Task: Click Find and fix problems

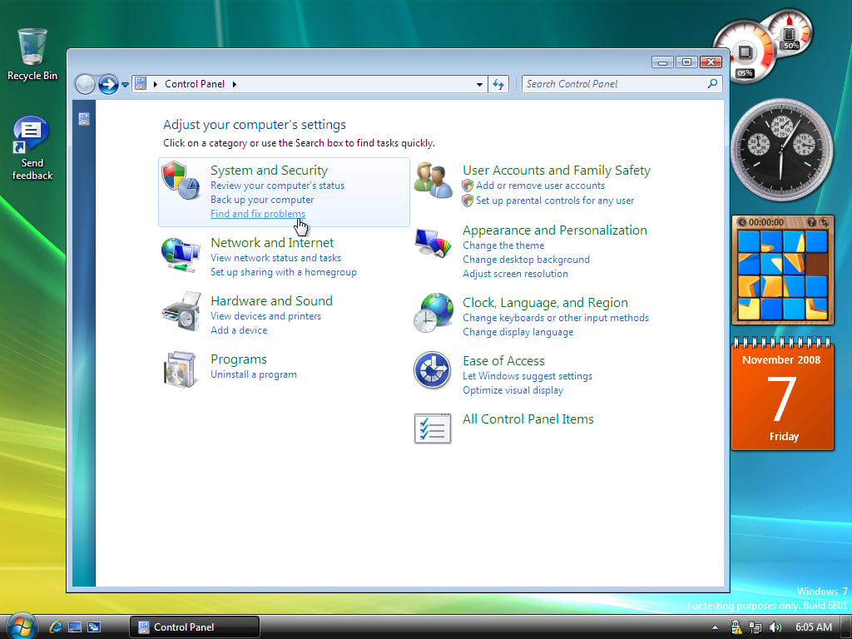Action: click(x=258, y=214)
